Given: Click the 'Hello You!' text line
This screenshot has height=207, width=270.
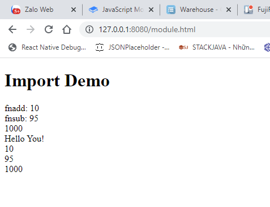Looking at the screenshot, I should tap(24, 139).
